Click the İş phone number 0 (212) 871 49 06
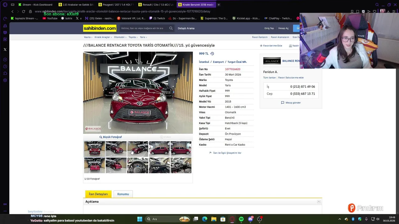The image size is (399, 224). pos(303,87)
